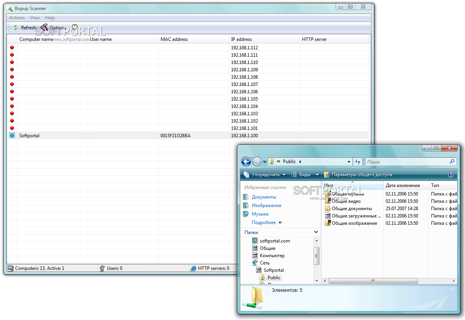Select Сеть in folder tree
Image resolution: width=465 pixels, height=320 pixels.
click(265, 263)
